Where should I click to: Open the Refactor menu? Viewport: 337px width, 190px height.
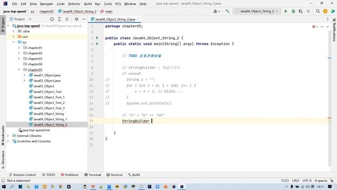coord(74,4)
